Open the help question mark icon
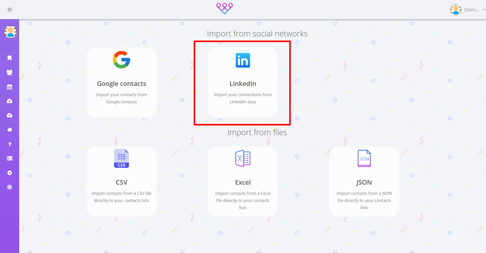Screen dimensions: 486x253 coord(10,144)
